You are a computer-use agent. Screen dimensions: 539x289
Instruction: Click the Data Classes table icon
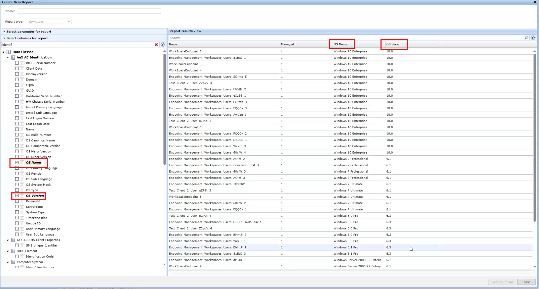click(9, 52)
